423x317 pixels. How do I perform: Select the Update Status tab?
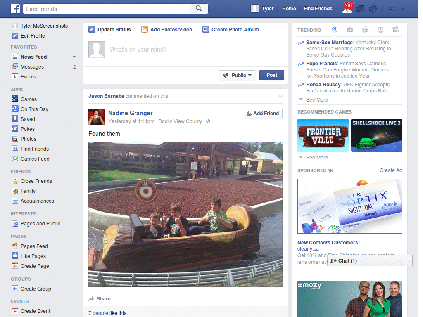pyautogui.click(x=110, y=30)
